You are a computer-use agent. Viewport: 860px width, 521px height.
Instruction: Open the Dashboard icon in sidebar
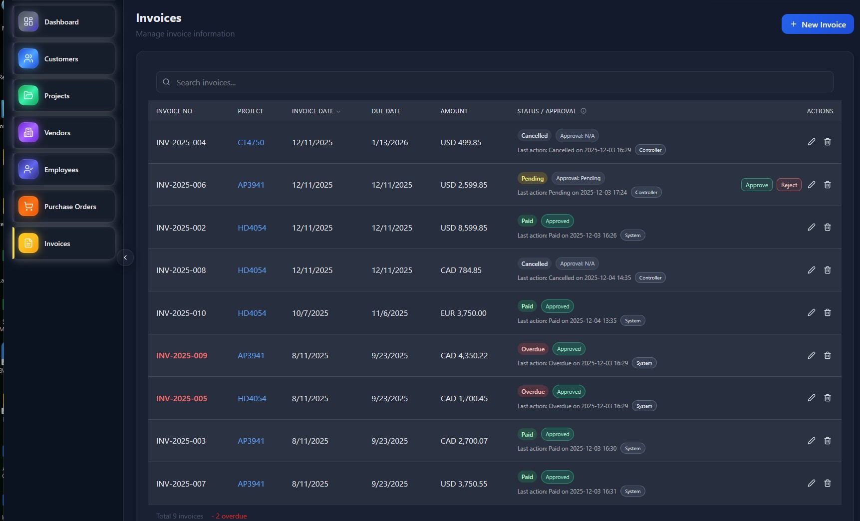[x=28, y=22]
